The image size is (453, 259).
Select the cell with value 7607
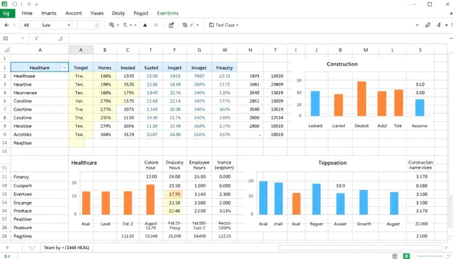pos(199,76)
